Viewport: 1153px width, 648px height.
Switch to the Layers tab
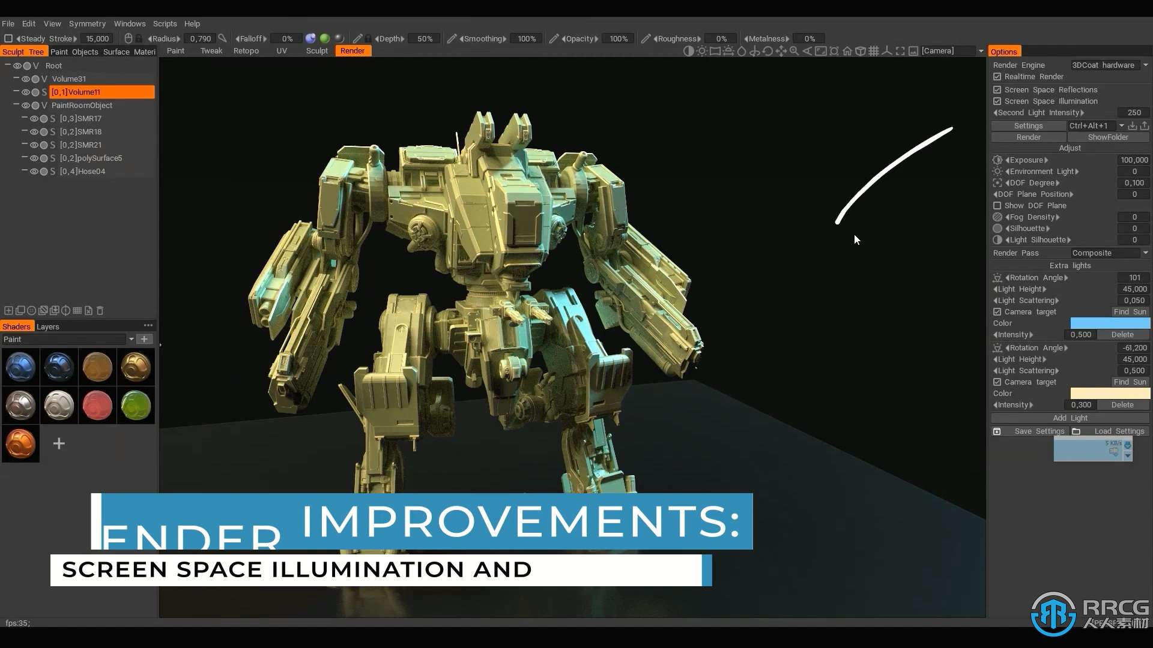point(48,327)
